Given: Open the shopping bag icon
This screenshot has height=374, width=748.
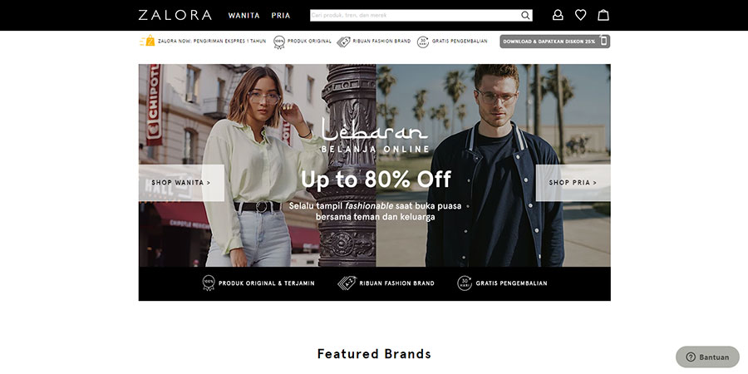Looking at the screenshot, I should [603, 15].
